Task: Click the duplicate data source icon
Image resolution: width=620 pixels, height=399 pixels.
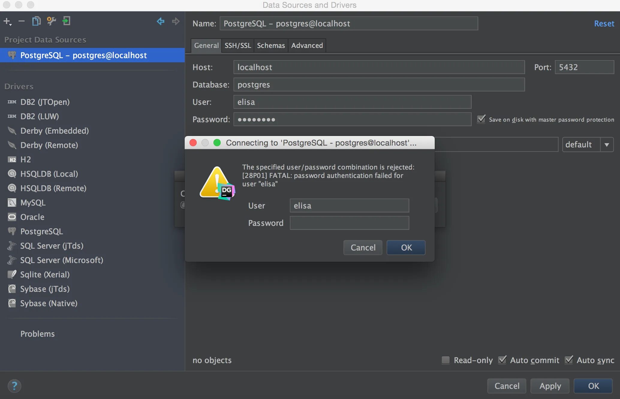Action: (x=36, y=21)
